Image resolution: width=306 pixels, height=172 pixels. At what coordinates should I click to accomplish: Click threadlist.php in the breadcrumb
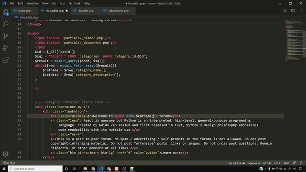pos(29,17)
